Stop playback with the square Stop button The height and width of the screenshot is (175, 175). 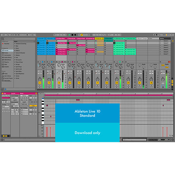point(72,35)
